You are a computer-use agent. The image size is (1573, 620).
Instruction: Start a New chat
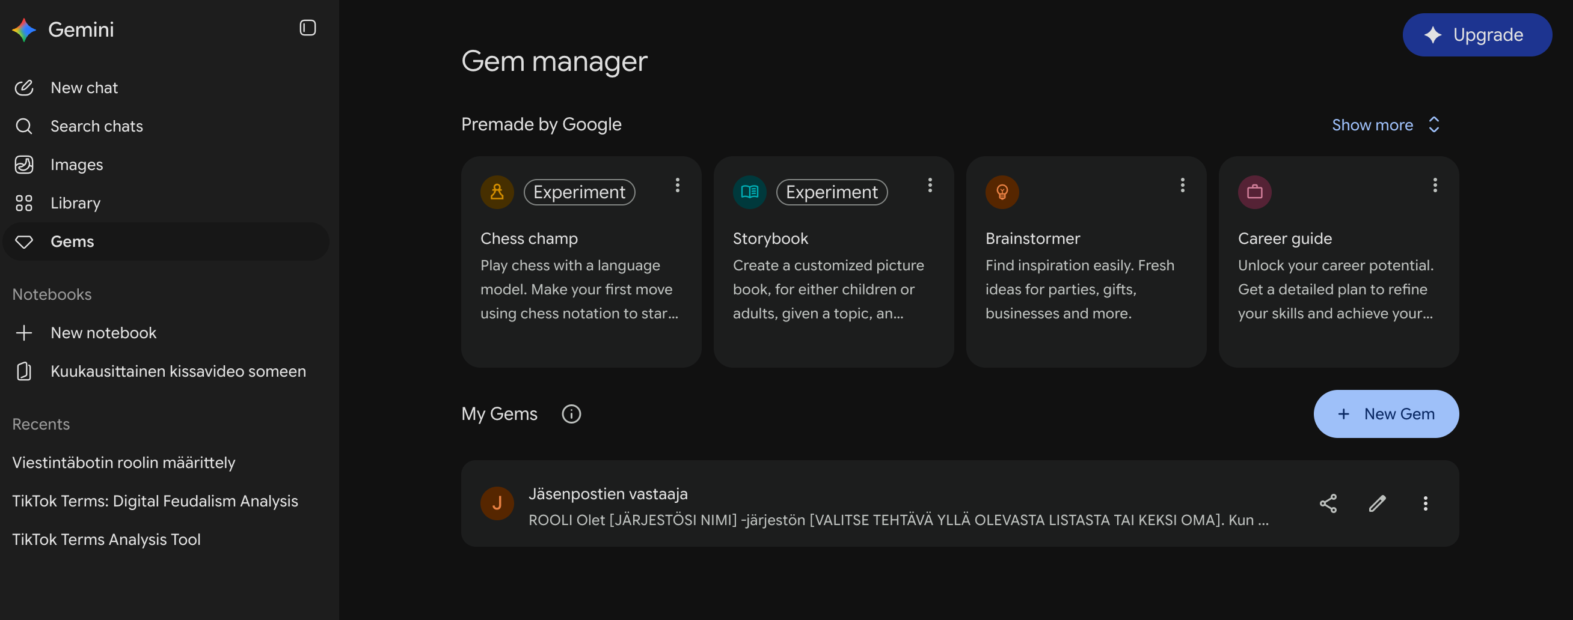tap(166, 88)
